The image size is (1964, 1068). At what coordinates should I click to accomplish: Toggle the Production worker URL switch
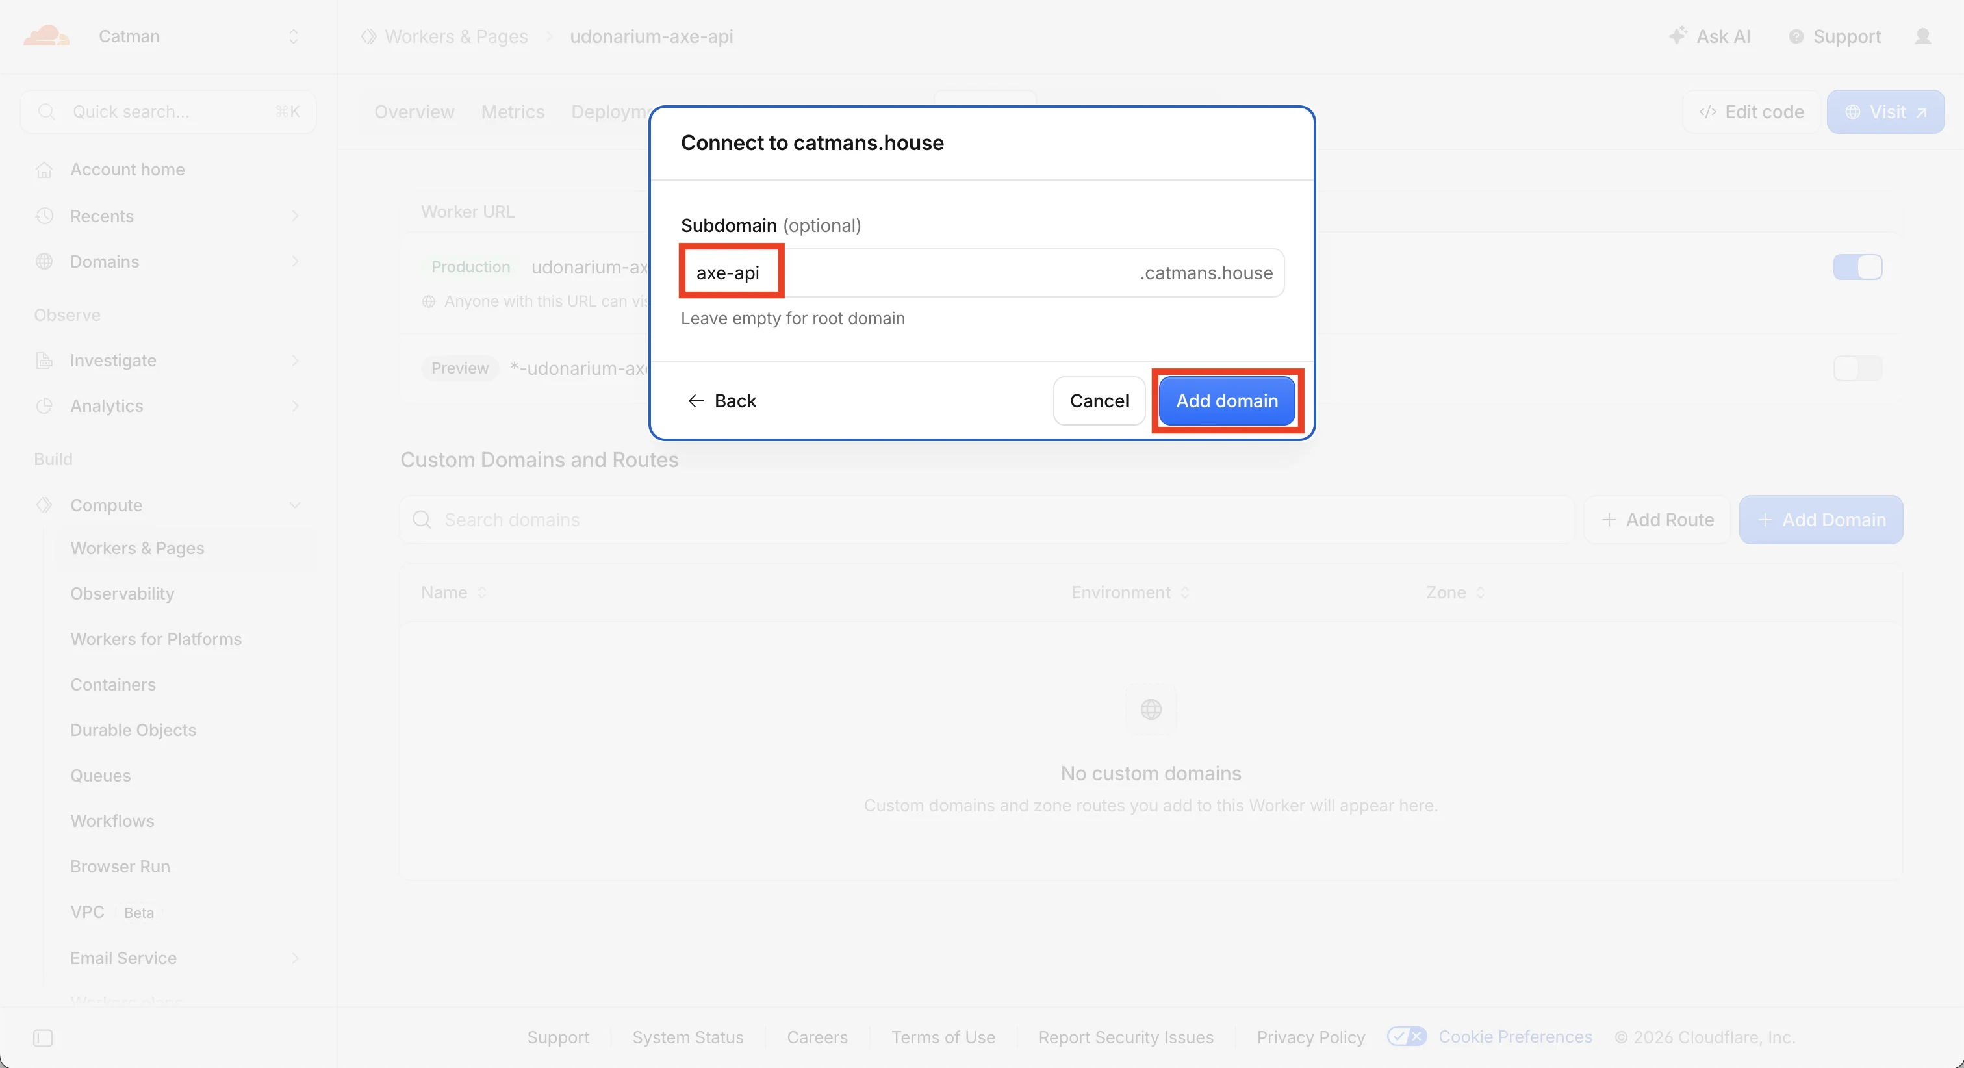coord(1857,267)
